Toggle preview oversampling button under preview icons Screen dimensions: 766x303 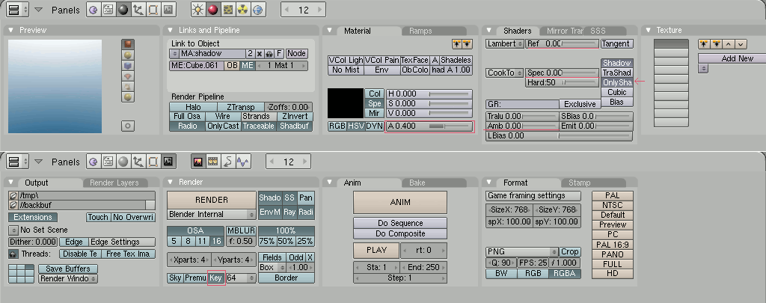coord(128,126)
